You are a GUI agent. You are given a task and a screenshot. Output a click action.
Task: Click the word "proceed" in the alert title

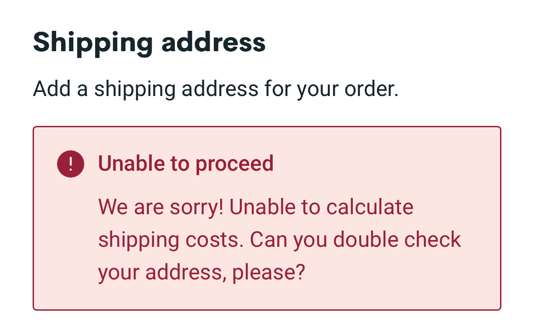[235, 163]
